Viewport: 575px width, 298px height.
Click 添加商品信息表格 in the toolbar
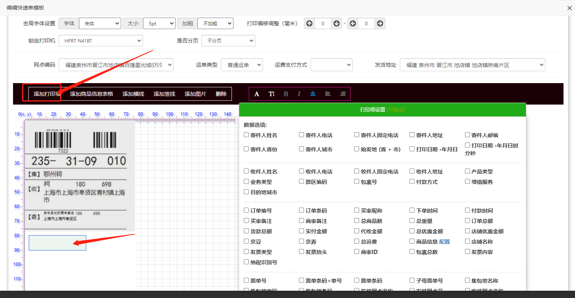pos(91,94)
